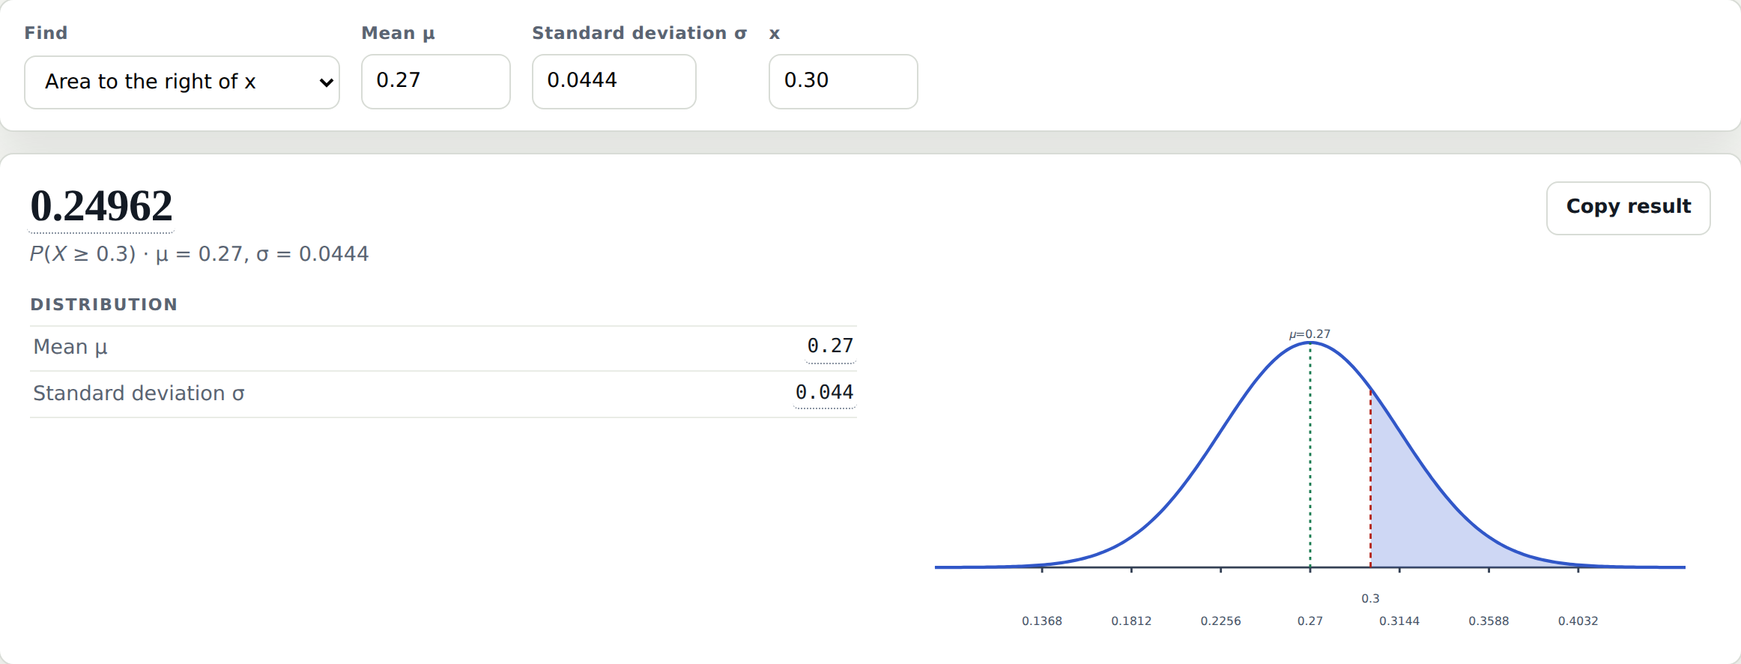Click the 'Find' field label
Screen dimensions: 1741x664
46,33
